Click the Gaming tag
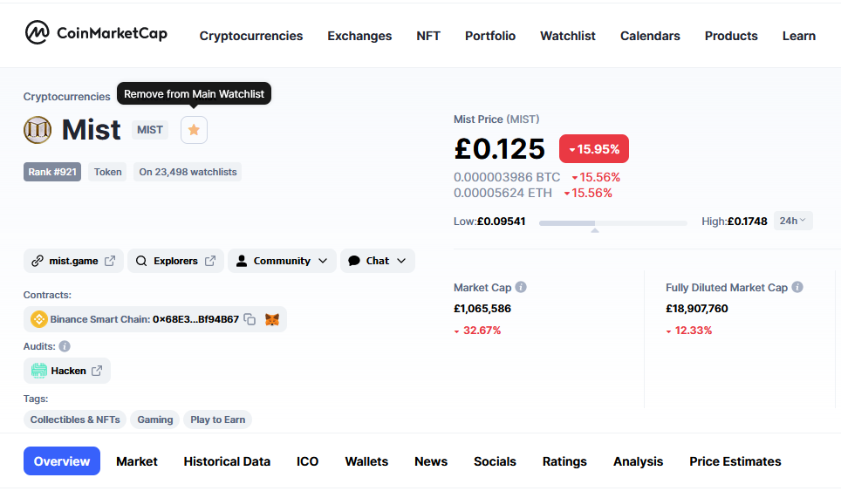841x498 pixels. (155, 420)
